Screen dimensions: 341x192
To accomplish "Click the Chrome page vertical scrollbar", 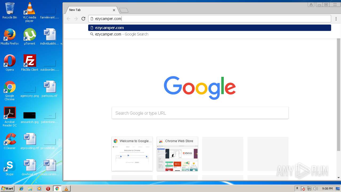I will click(339, 95).
